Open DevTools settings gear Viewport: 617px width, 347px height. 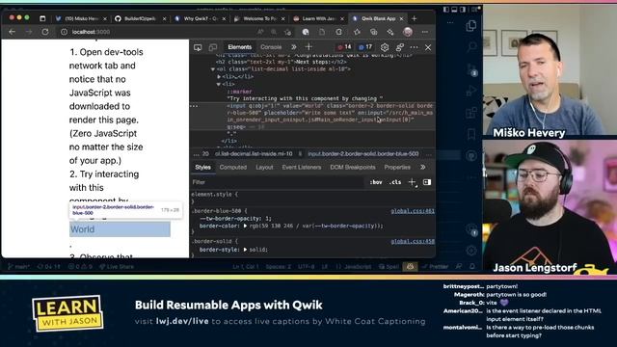pyautogui.click(x=385, y=47)
